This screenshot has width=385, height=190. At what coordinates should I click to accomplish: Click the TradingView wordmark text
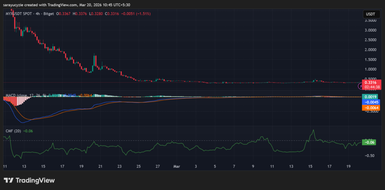click(x=35, y=181)
